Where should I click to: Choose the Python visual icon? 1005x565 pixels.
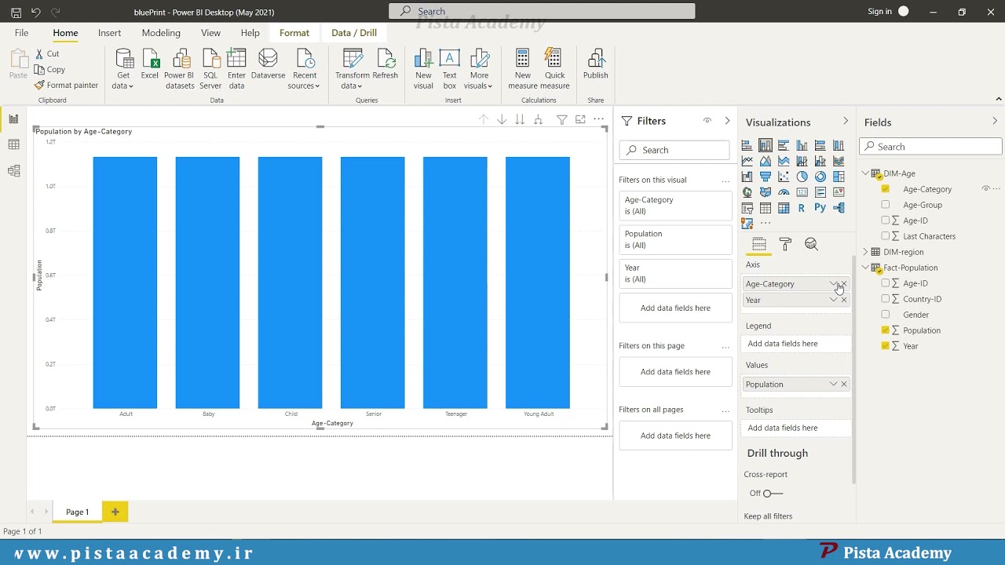[820, 208]
